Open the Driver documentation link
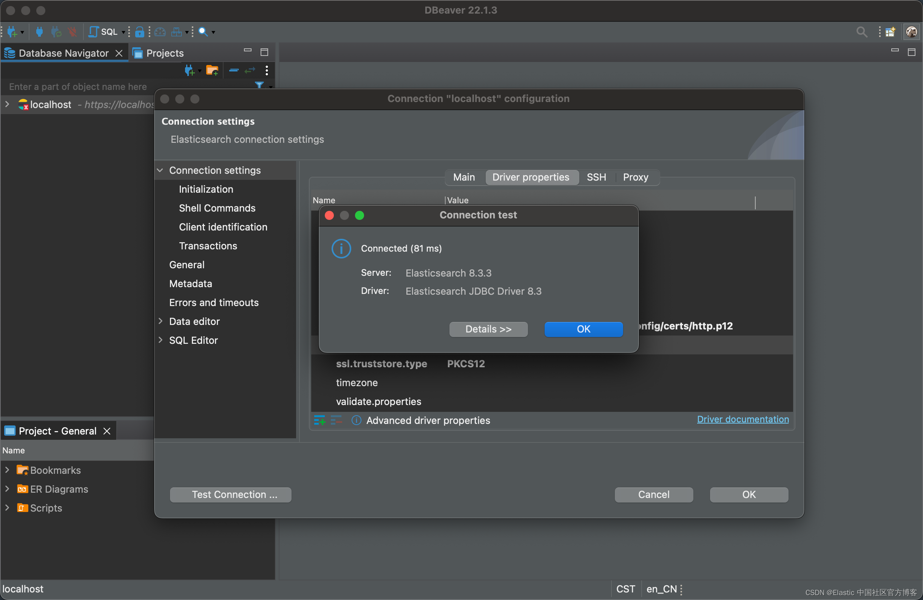Viewport: 923px width, 600px height. point(742,419)
